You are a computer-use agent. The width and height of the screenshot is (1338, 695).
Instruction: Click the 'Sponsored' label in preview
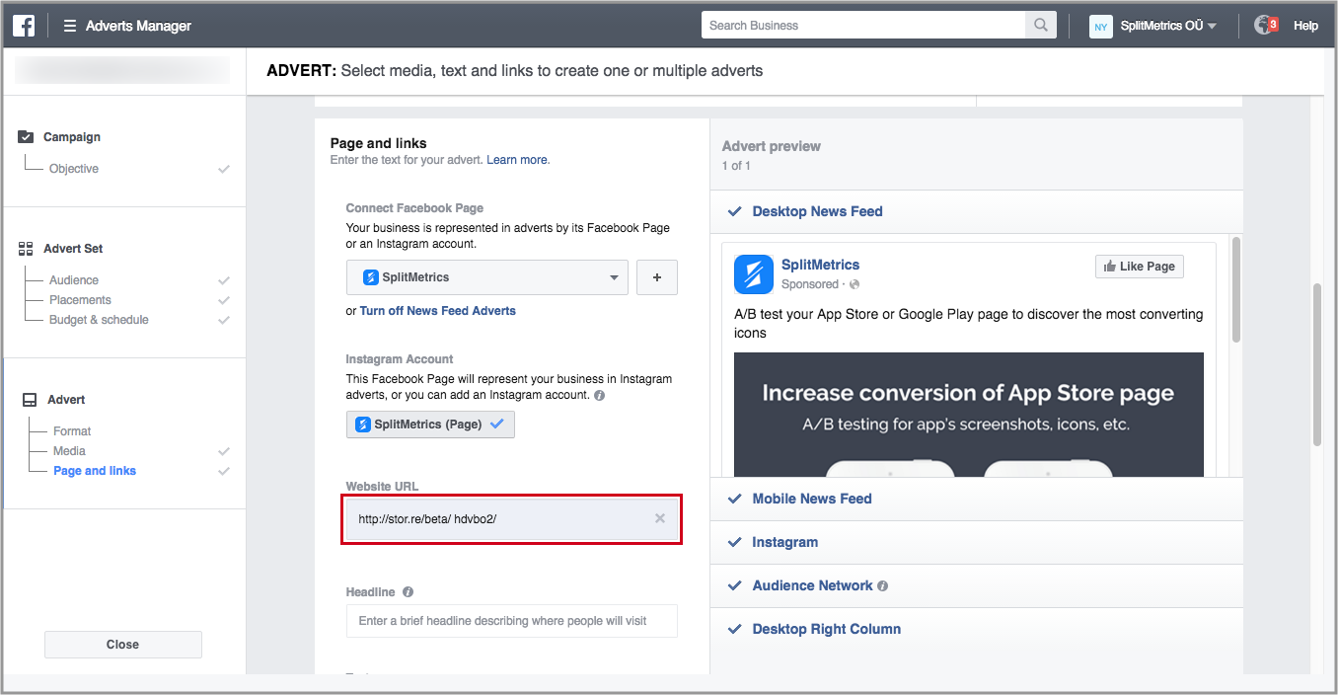(x=810, y=284)
